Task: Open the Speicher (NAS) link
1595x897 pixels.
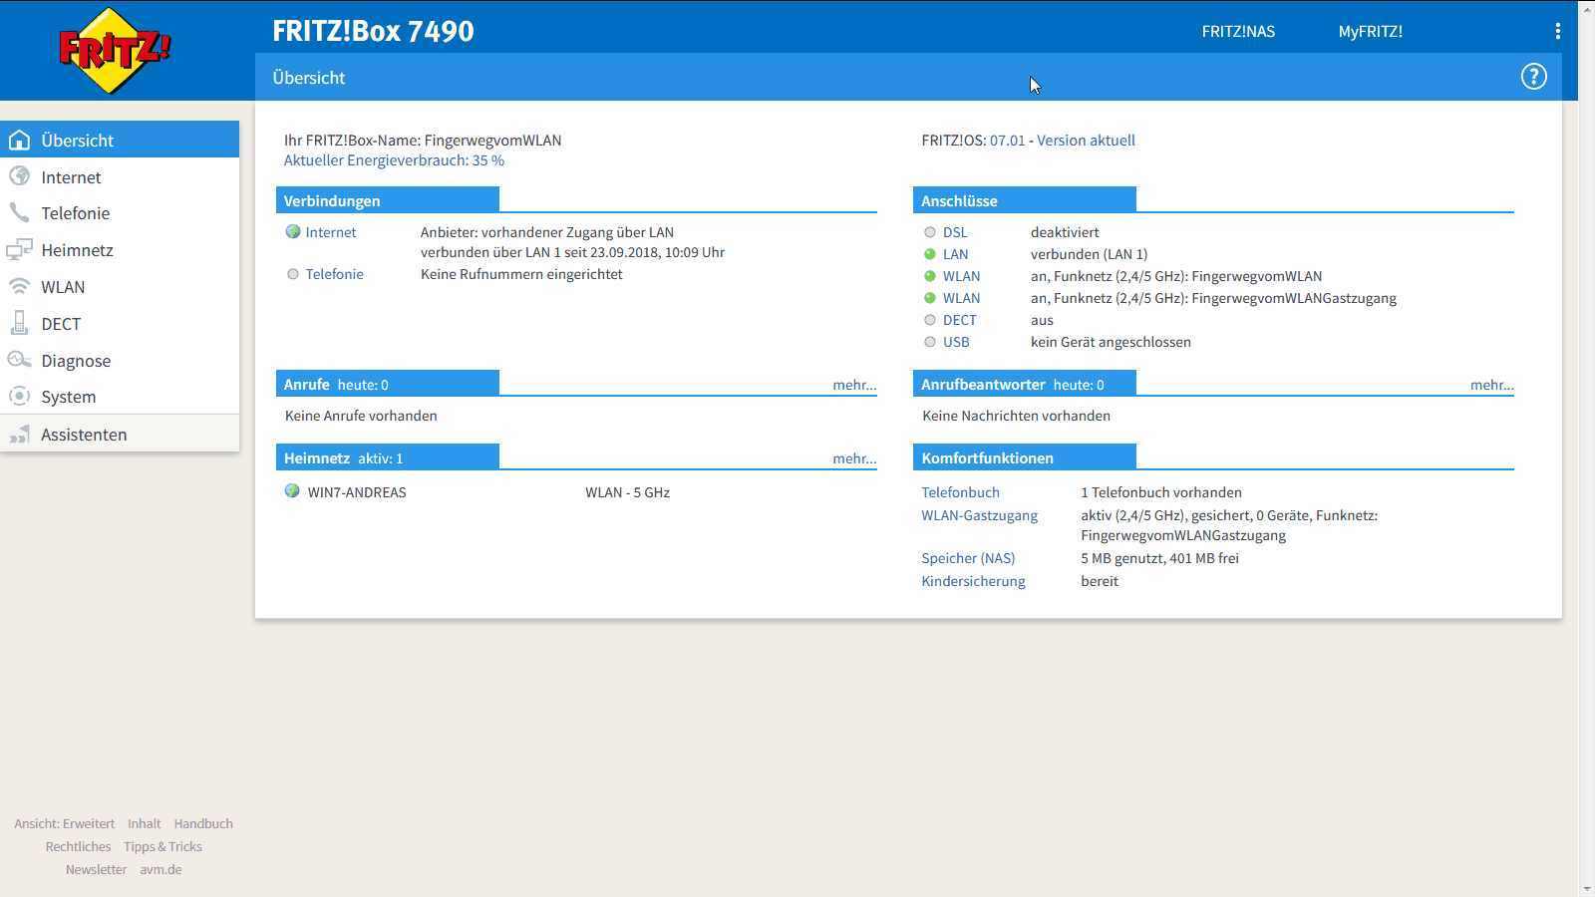Action: tap(968, 558)
